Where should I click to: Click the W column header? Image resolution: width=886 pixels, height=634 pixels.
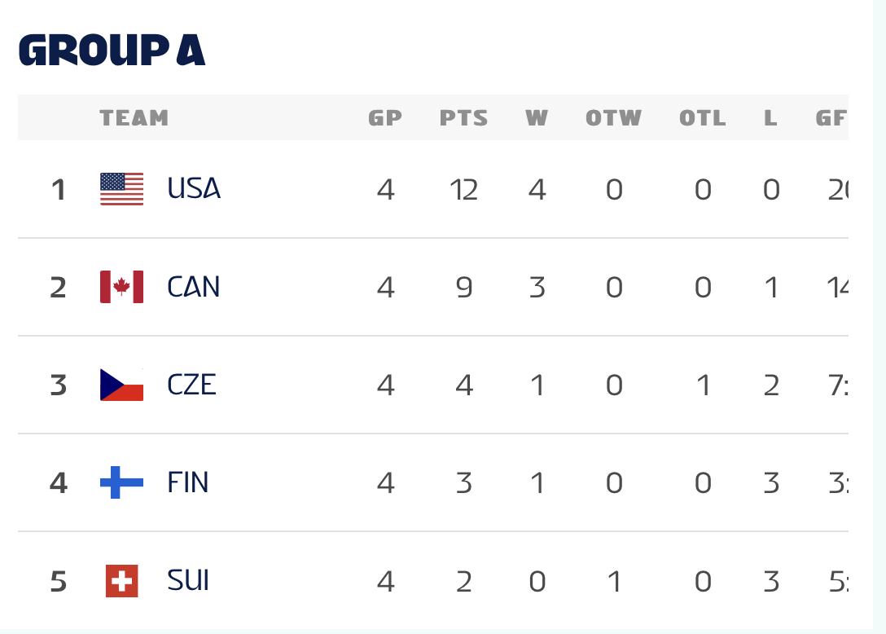537,118
